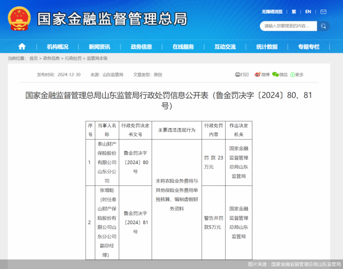The image size is (343, 269).
Task: Click deciding authority cell in row 1
Action: pyautogui.click(x=239, y=162)
